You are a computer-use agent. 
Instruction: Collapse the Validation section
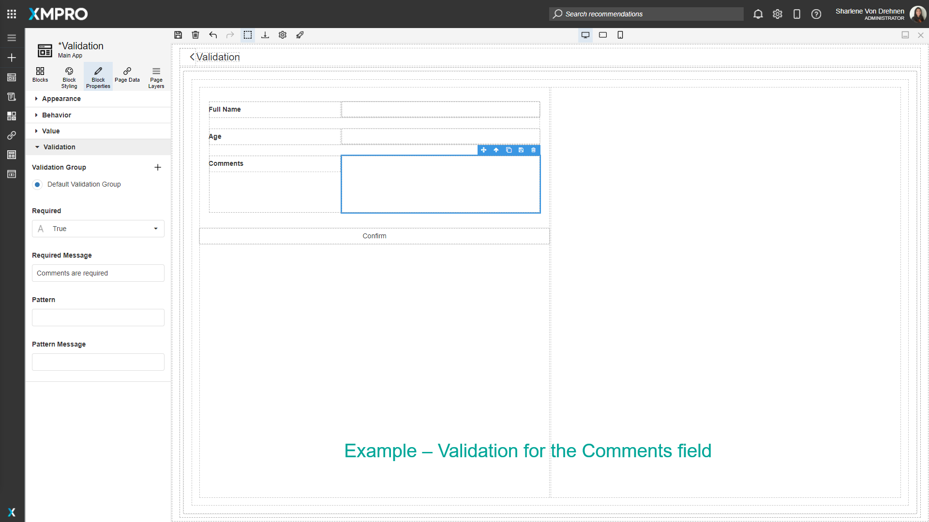click(x=59, y=147)
